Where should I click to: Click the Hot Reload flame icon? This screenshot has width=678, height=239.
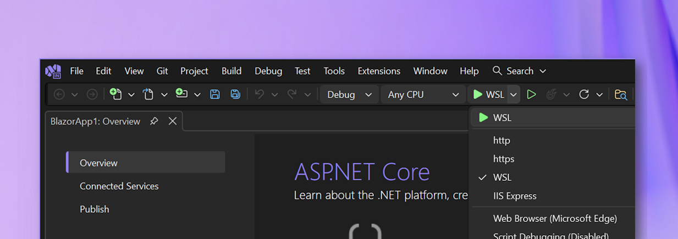[x=551, y=95]
